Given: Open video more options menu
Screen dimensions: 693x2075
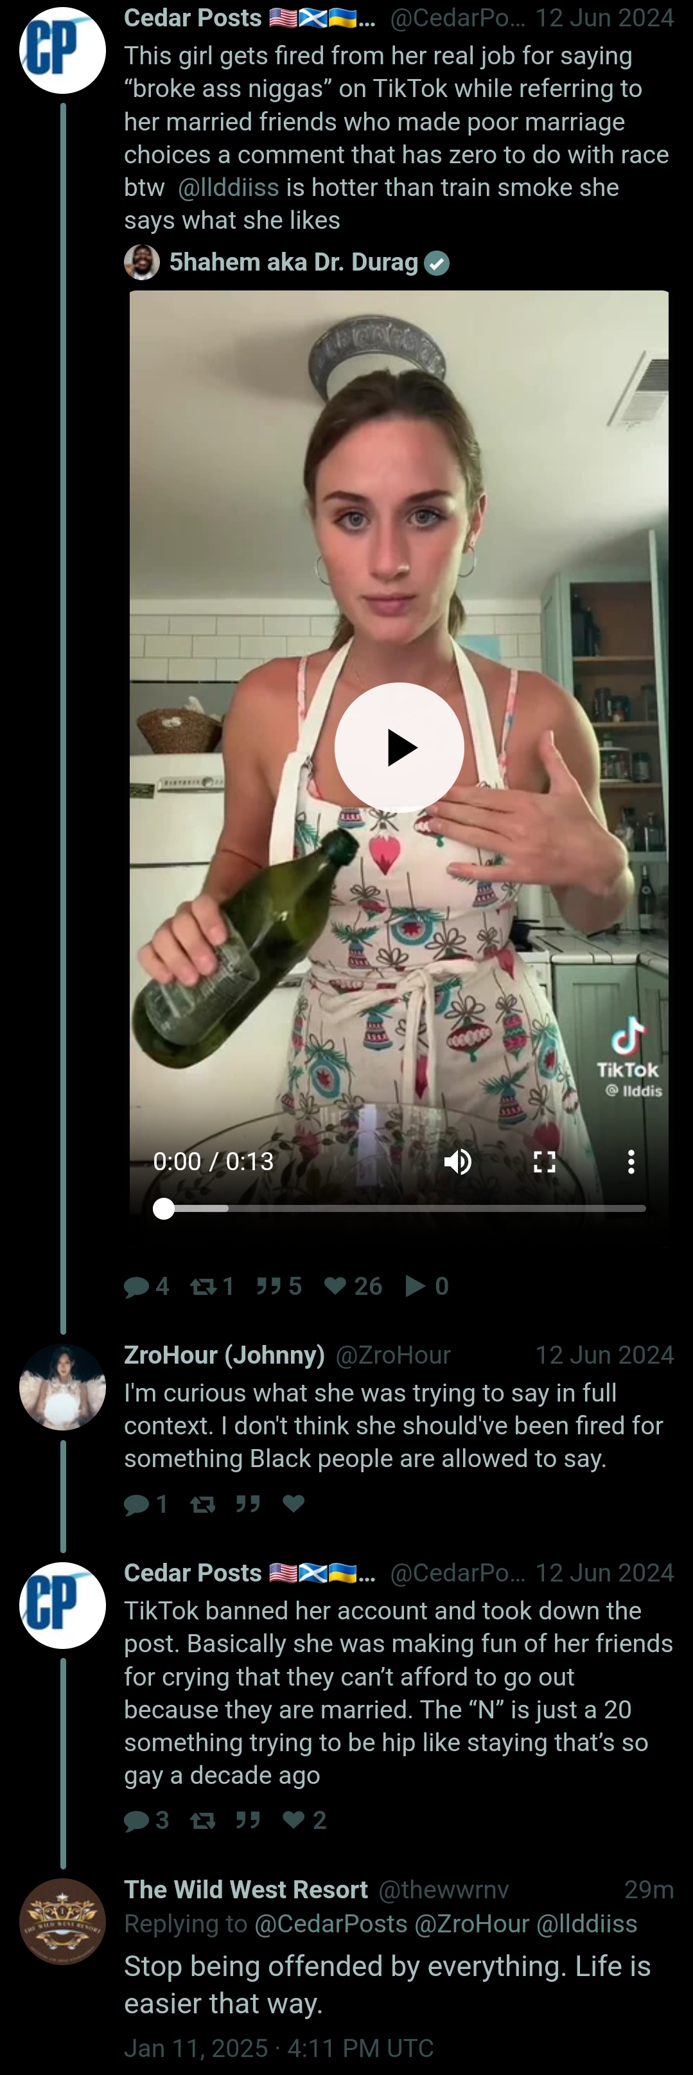Looking at the screenshot, I should (631, 1162).
